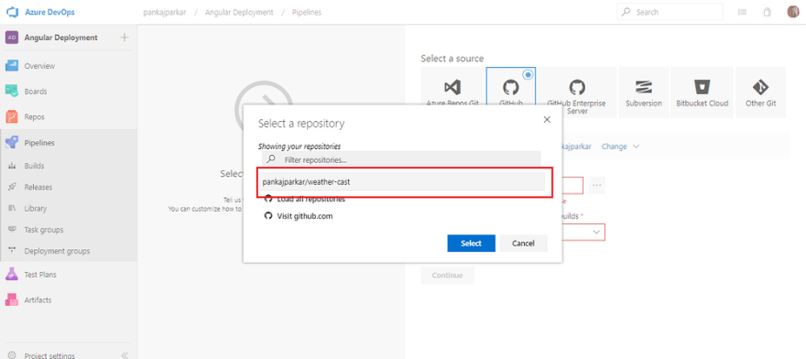The height and width of the screenshot is (359, 806).
Task: Open the Pipelines icon in sidebar
Action: point(12,143)
